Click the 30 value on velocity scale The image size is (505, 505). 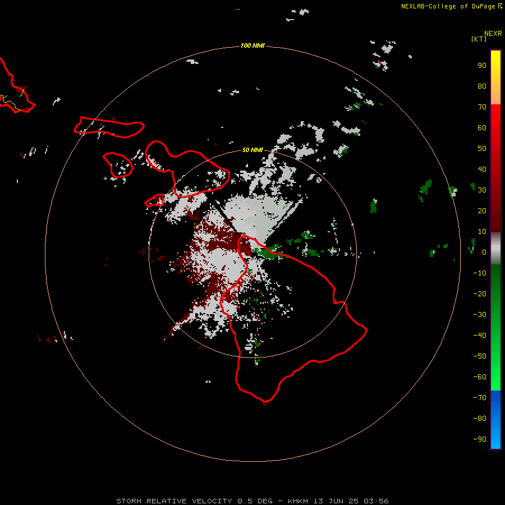pyautogui.click(x=482, y=190)
